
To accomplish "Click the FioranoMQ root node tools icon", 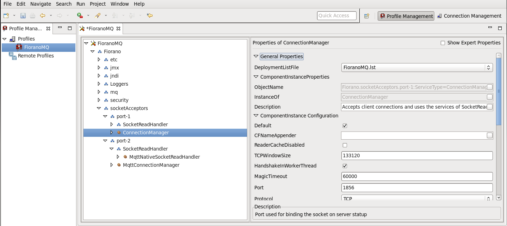I will [93, 43].
